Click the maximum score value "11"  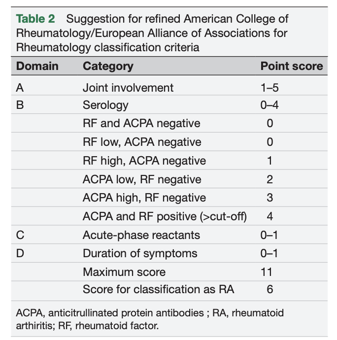tap(270, 272)
